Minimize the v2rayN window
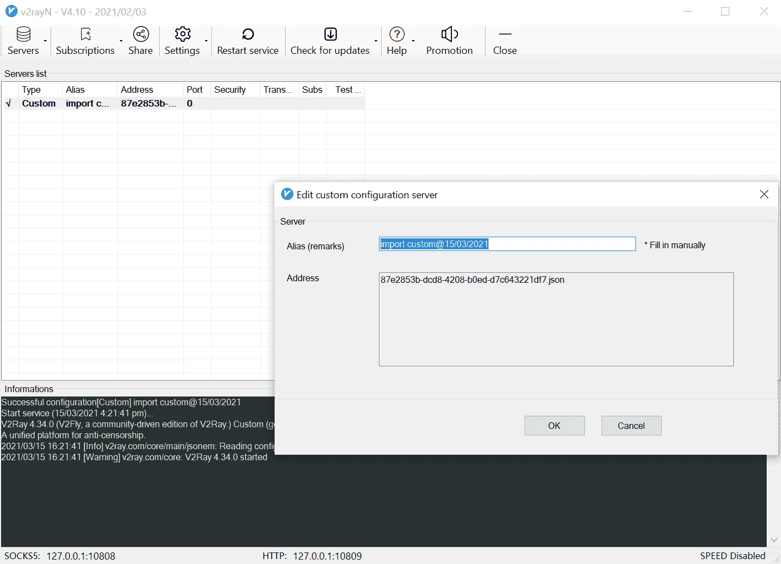The height and width of the screenshot is (564, 781). pos(687,12)
